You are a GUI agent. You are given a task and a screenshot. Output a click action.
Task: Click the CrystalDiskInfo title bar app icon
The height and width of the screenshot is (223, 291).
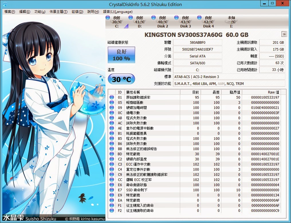5,4
